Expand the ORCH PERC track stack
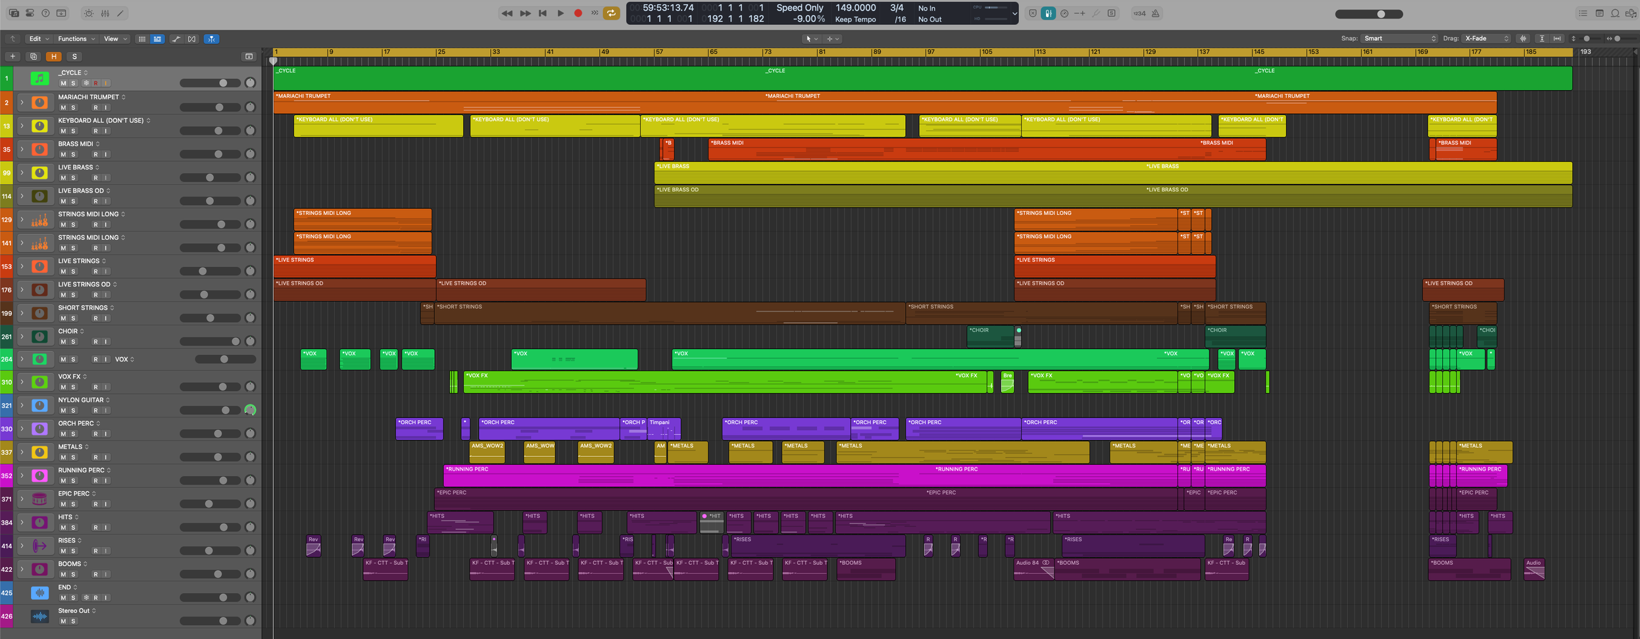Image resolution: width=1640 pixels, height=639 pixels. 22,429
